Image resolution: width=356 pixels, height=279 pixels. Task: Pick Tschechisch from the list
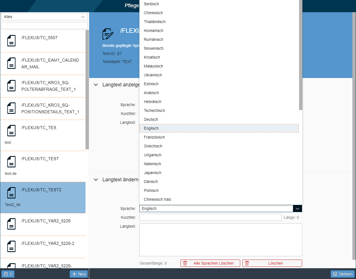(x=219, y=110)
